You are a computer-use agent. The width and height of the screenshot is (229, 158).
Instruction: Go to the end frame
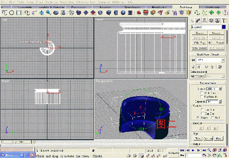pos(204,150)
